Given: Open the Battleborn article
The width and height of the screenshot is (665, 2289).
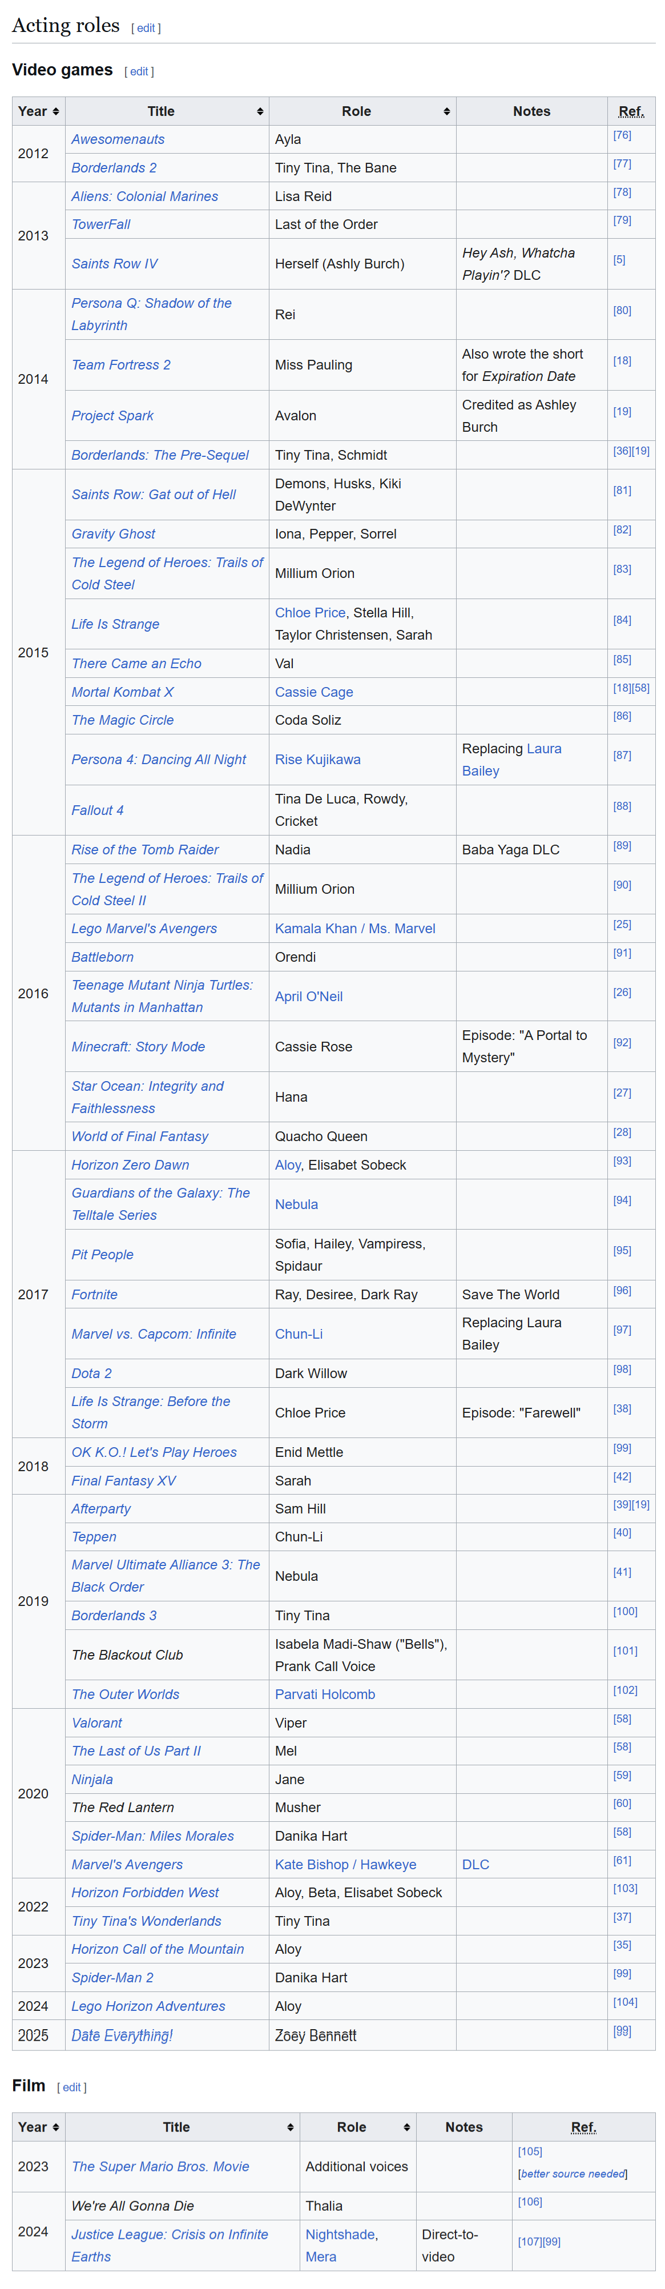Looking at the screenshot, I should click(103, 957).
